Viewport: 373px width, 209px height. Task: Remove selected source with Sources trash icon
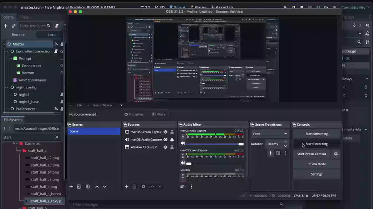click(x=134, y=187)
